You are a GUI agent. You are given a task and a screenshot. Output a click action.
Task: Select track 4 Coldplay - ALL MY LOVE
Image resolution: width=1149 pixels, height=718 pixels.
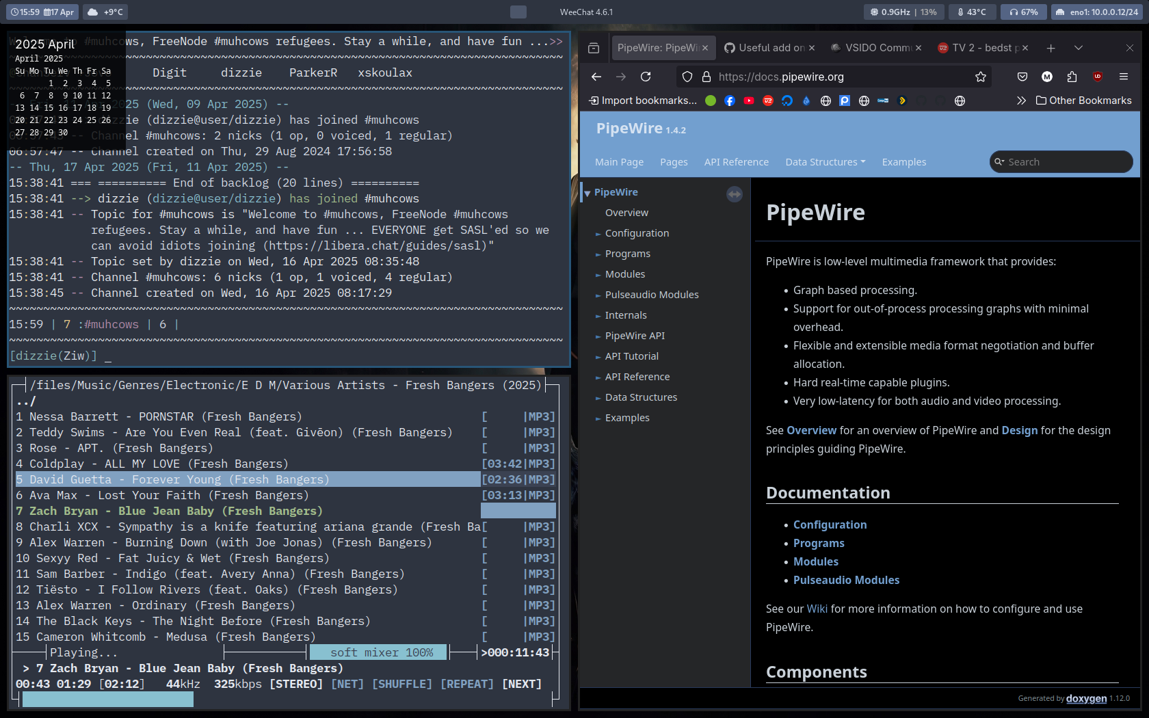click(x=286, y=464)
